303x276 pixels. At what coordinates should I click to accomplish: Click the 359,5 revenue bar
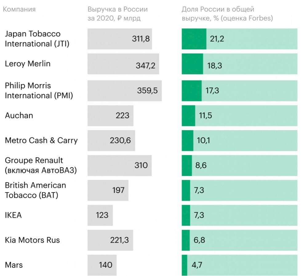pos(125,91)
